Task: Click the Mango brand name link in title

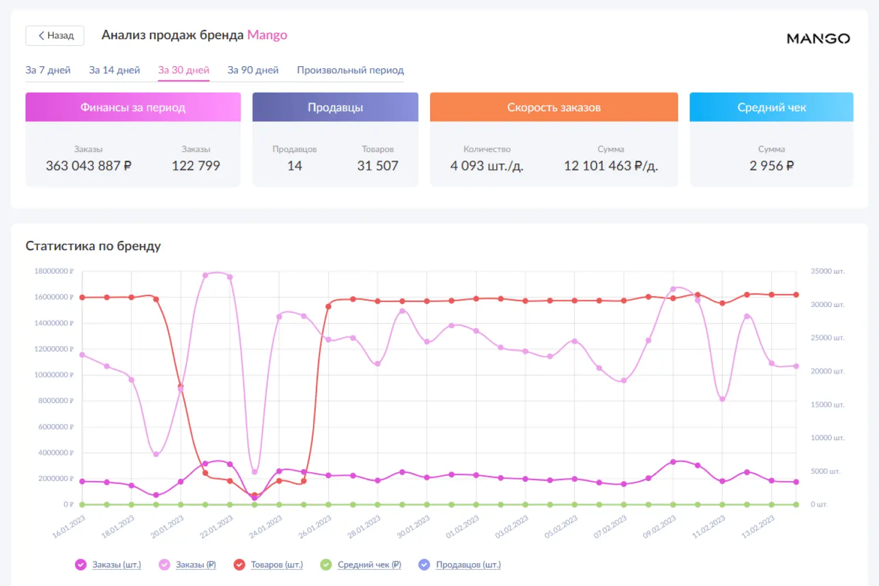Action: click(267, 35)
